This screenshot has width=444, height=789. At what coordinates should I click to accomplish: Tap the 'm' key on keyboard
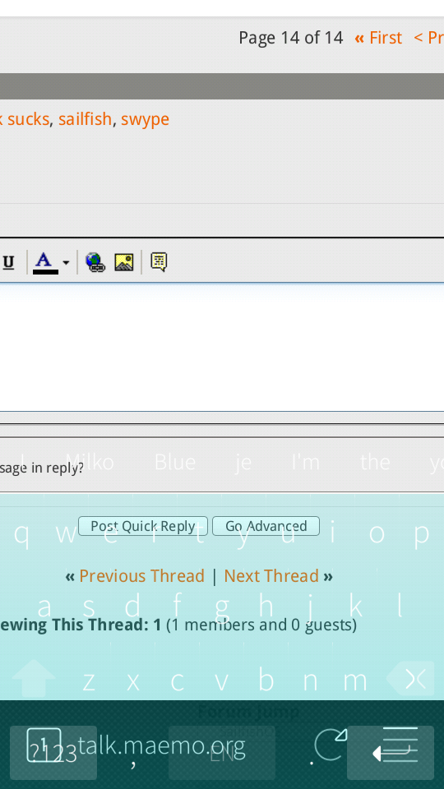click(x=355, y=681)
